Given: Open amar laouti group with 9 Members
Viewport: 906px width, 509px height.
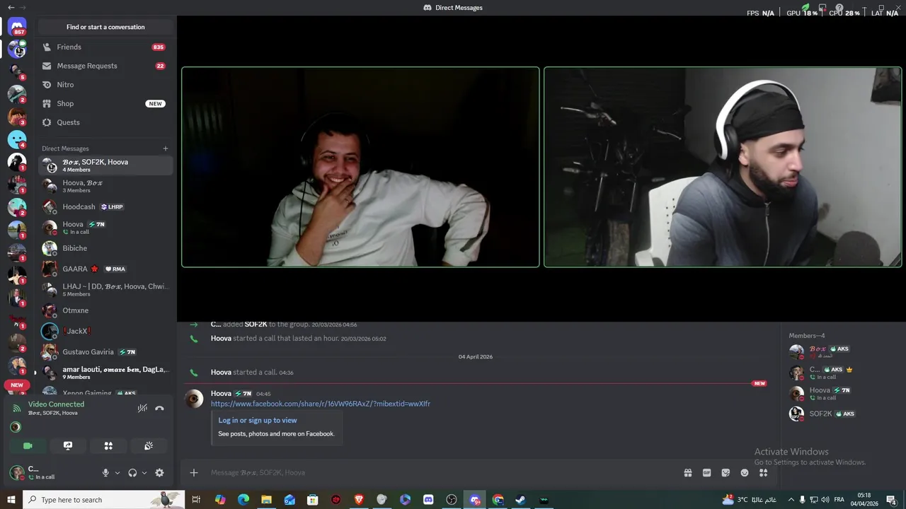Looking at the screenshot, I should coord(105,373).
